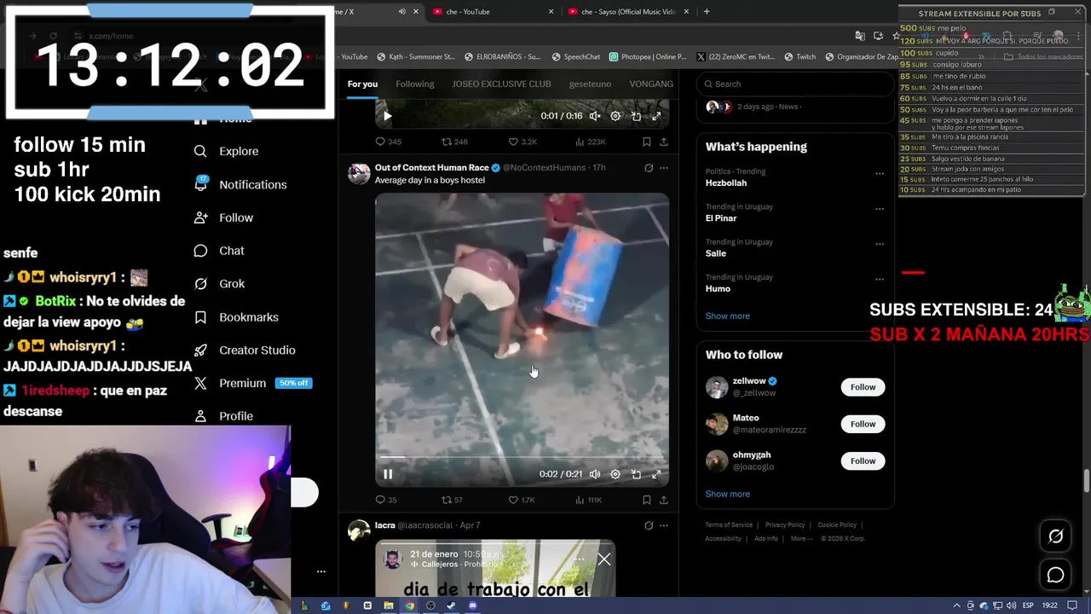This screenshot has height=614, width=1091.
Task: Open more options on the lacra post
Action: 664,525
